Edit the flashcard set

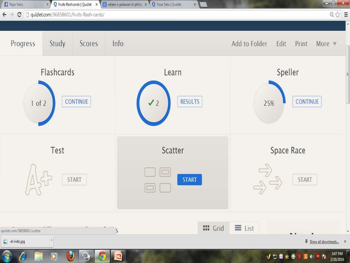[x=281, y=43]
